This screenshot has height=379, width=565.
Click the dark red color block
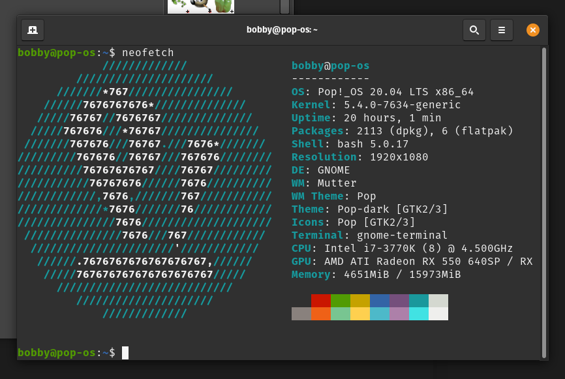tap(321, 301)
